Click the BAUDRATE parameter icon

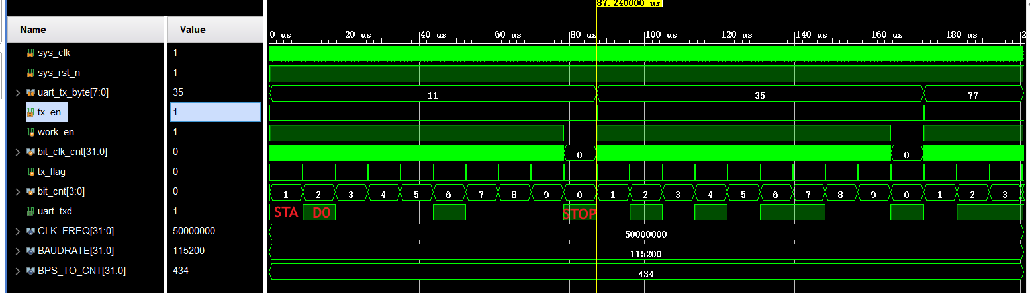(30, 251)
